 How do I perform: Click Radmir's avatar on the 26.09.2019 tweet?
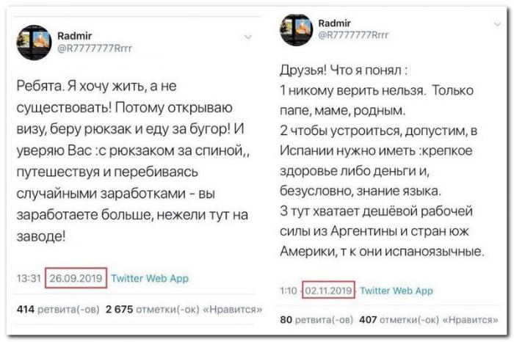(x=34, y=42)
